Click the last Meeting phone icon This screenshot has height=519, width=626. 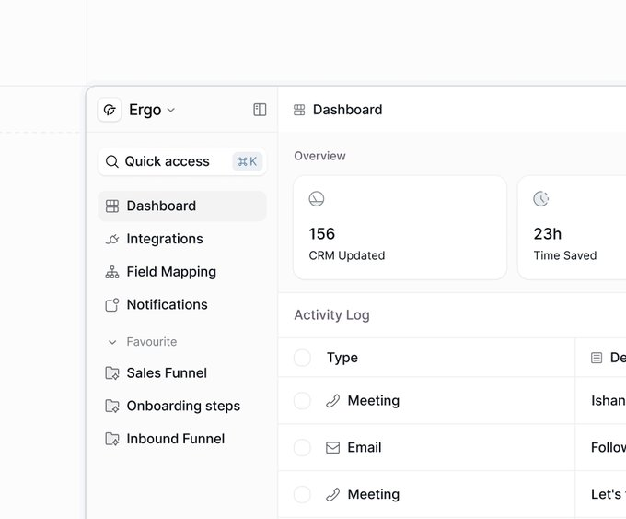coord(333,494)
